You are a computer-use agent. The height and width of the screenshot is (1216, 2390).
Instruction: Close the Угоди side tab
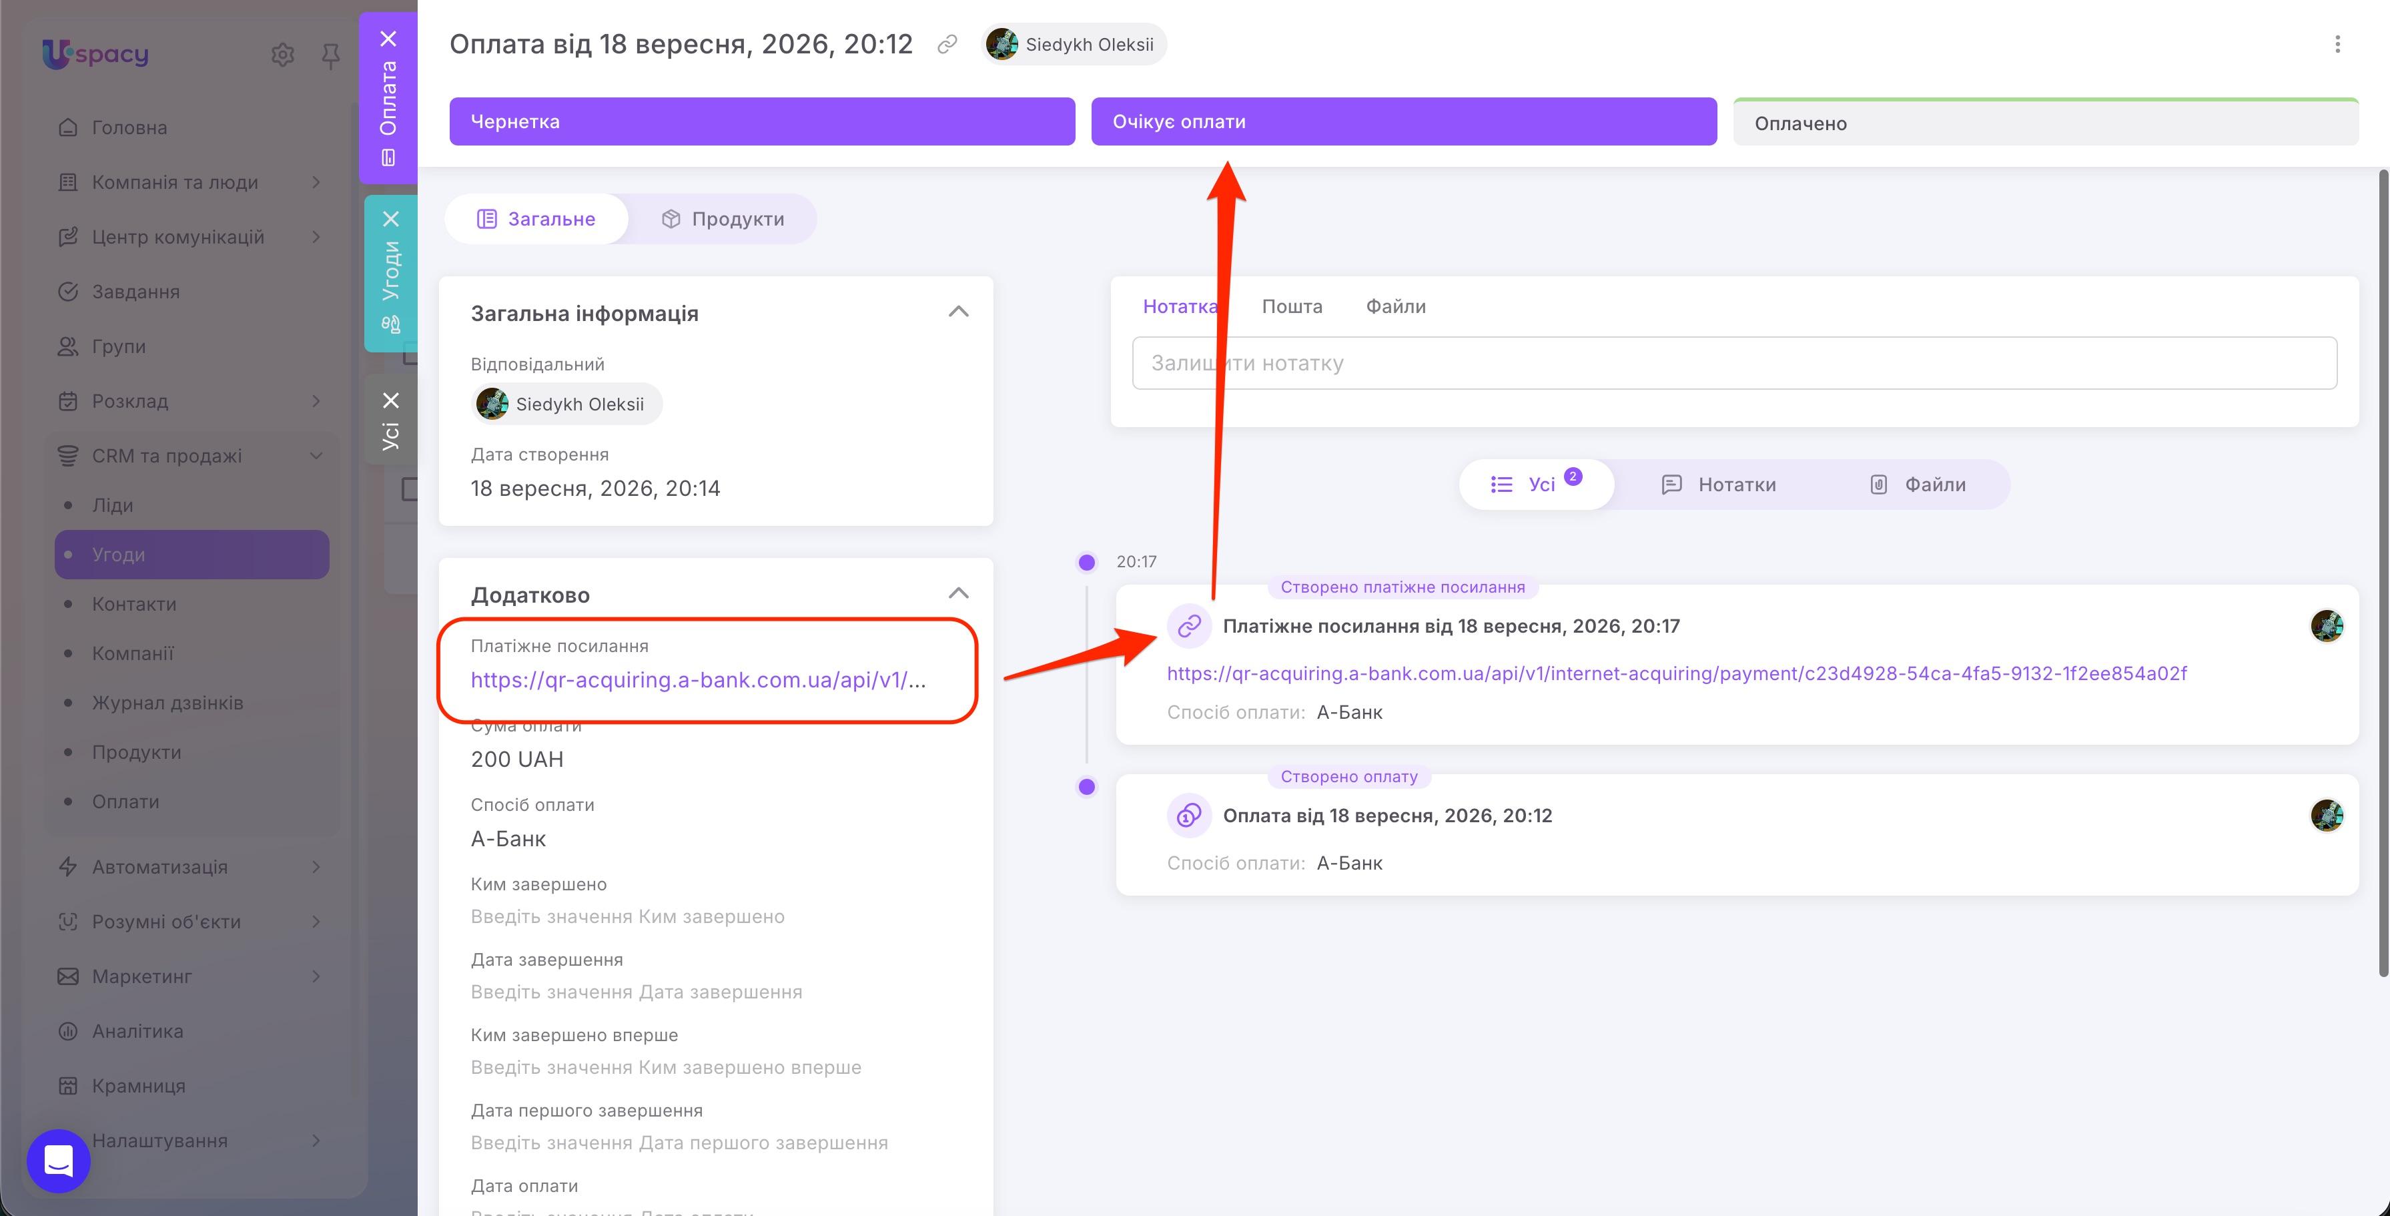point(390,219)
